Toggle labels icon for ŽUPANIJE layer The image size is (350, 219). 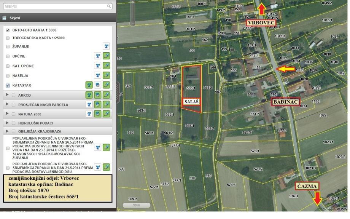(x=106, y=46)
